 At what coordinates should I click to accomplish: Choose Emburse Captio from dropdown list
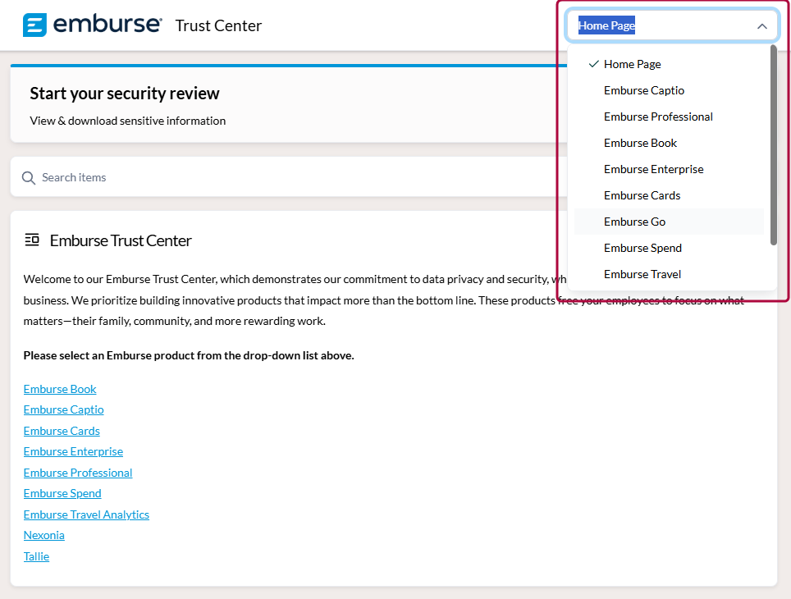pyautogui.click(x=669, y=90)
